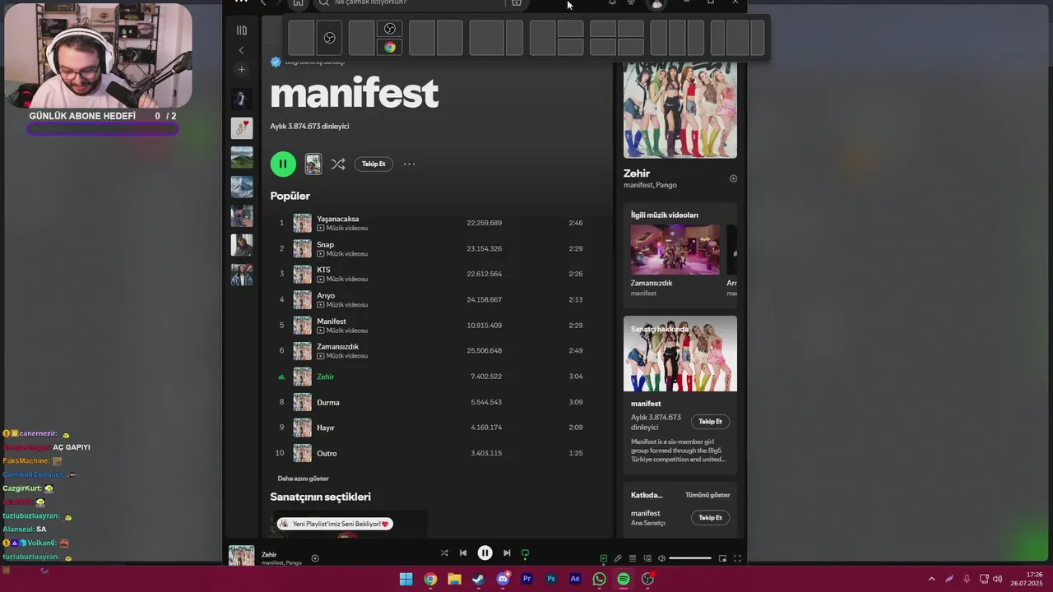Screen dimensions: 1053x592
Task: Add the playing song to Liked Songs
Action: [314, 558]
